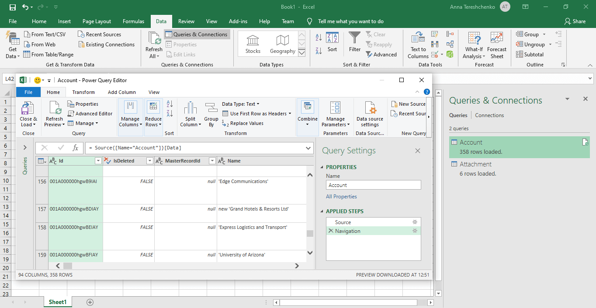Open the All Properties link
This screenshot has width=596, height=308.
coord(341,196)
